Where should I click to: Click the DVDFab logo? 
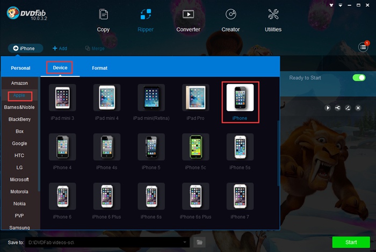click(x=26, y=13)
